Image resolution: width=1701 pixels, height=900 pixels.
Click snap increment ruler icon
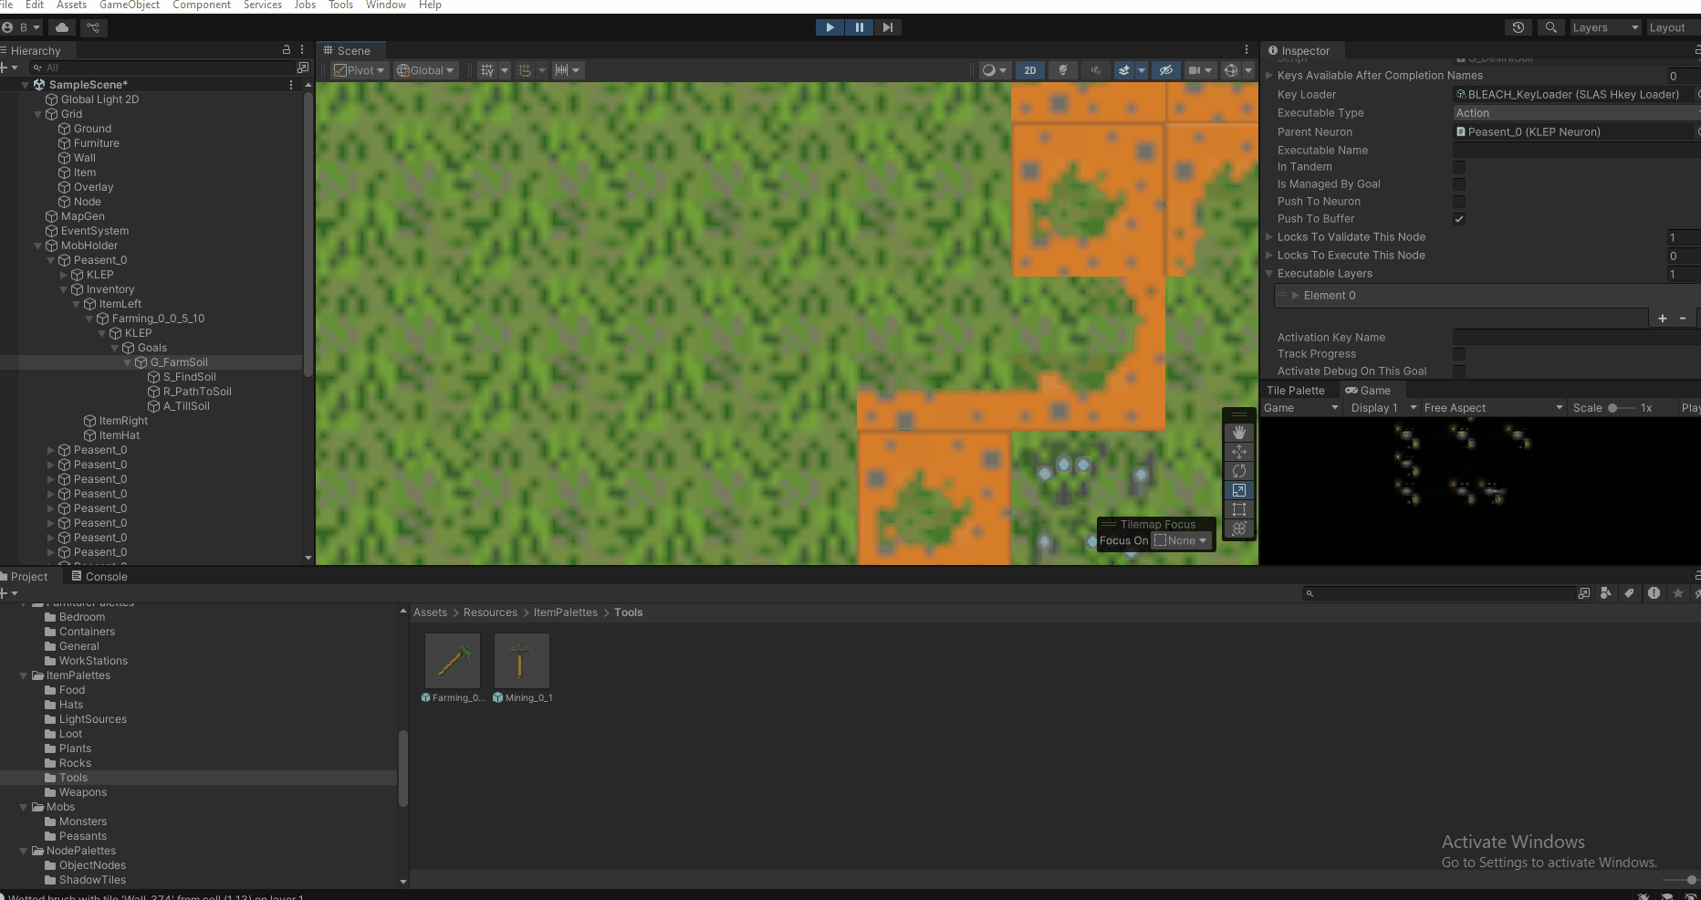(x=562, y=70)
